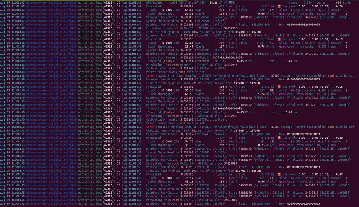359x207 pixels.
Task: Click 'Synced Chain Head to 34838193' line
Action: pos(186,189)
